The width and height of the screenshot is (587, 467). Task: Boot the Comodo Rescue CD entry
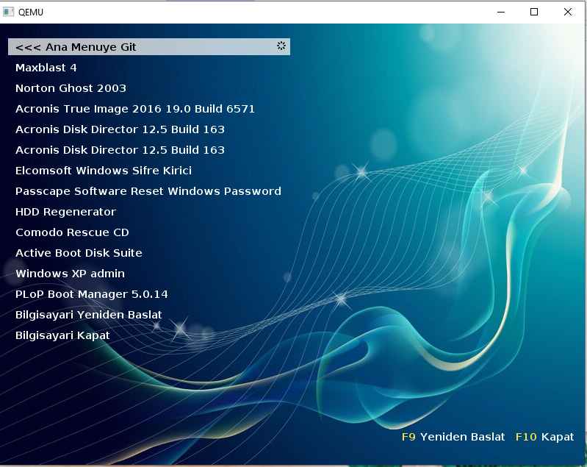click(x=72, y=232)
